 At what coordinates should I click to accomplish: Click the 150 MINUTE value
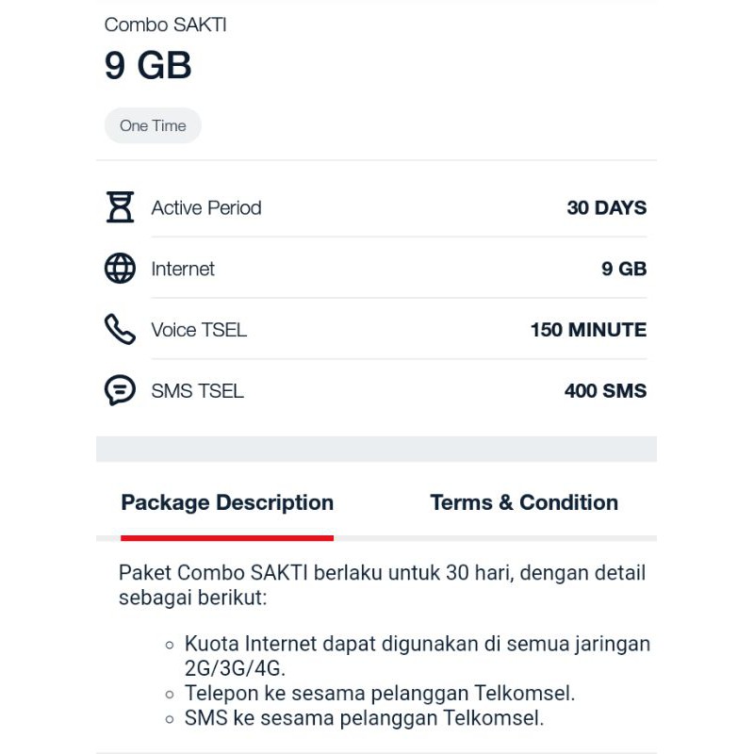pyautogui.click(x=588, y=329)
